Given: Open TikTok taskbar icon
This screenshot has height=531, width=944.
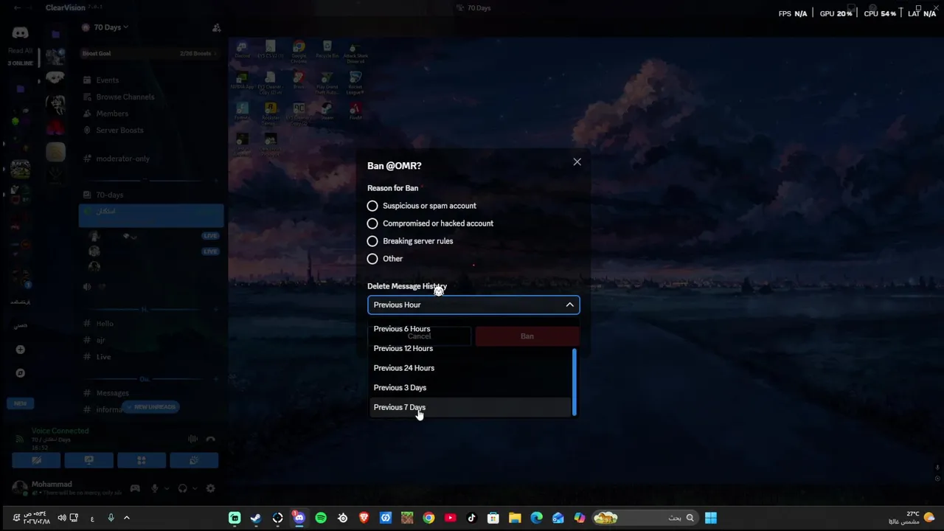Looking at the screenshot, I should 472,518.
